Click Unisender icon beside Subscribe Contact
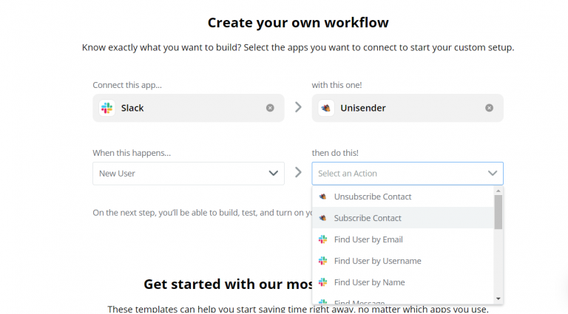The image size is (568, 314). (x=322, y=218)
